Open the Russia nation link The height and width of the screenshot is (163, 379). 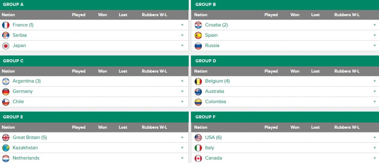(212, 46)
